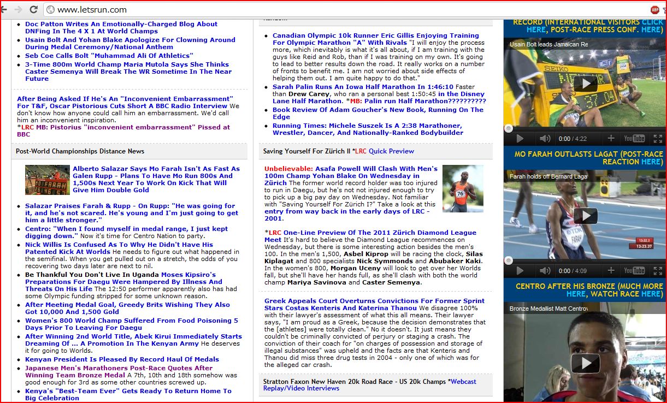667x403 pixels.
Task: Open LRC MB Pistorius message board thread
Action: [x=123, y=131]
